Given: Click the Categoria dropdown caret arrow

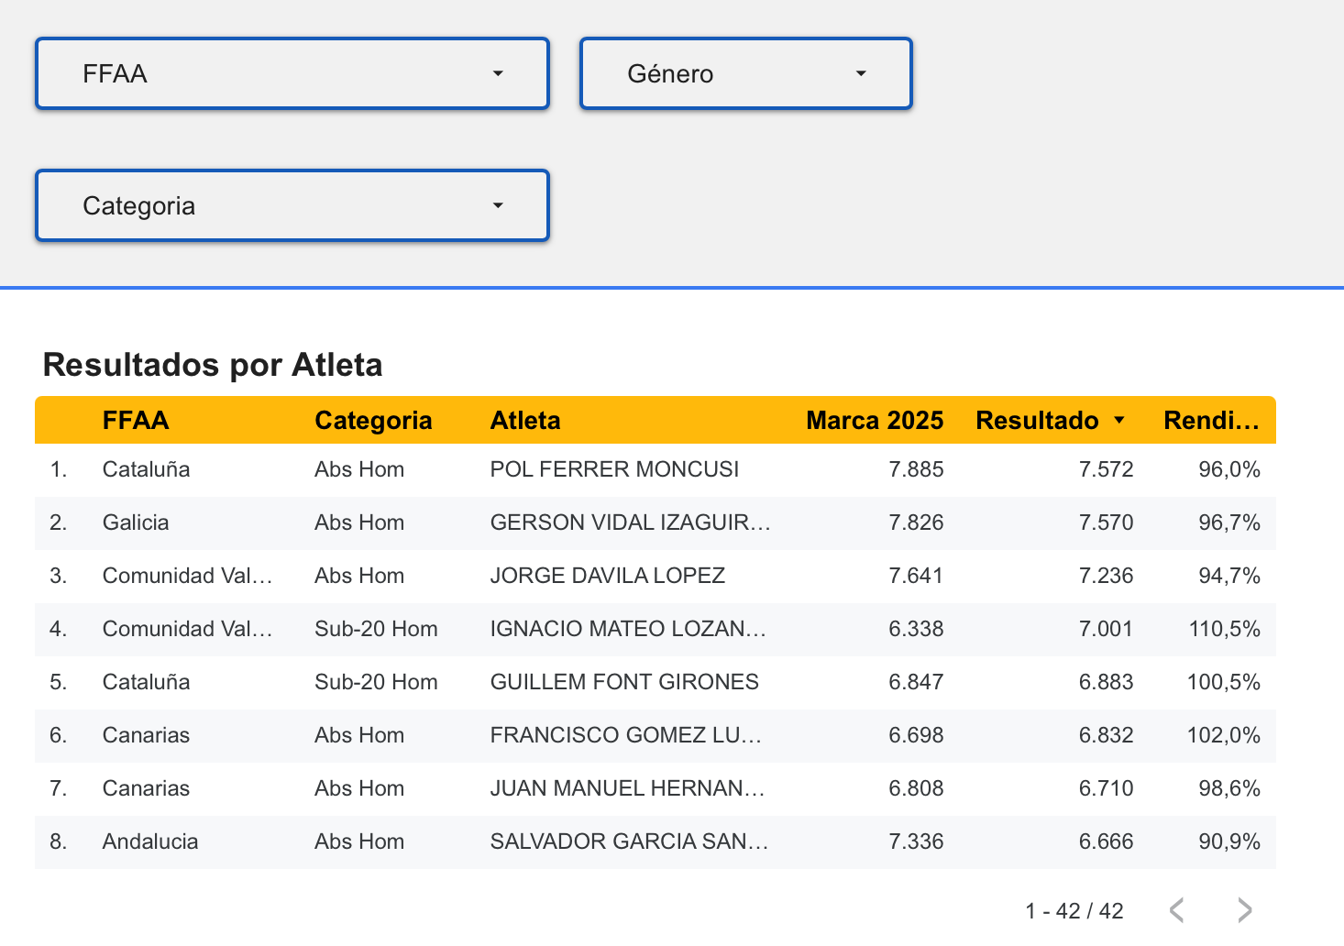Looking at the screenshot, I should coord(498,205).
